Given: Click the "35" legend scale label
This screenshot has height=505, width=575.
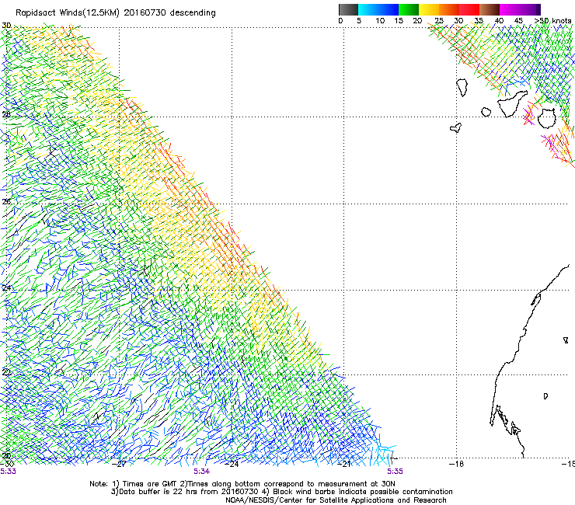Looking at the screenshot, I should 479,20.
